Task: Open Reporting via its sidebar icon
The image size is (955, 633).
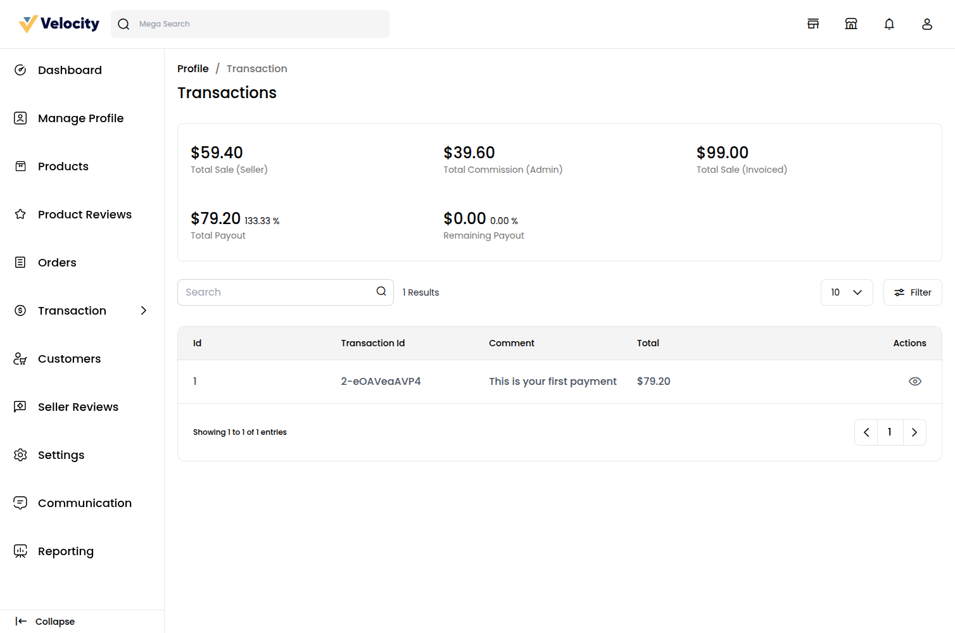Action: point(20,551)
